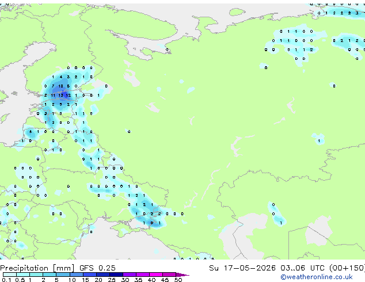This screenshot has width=365, height=282.
Task: Click the legend label 15
Action: point(85,280)
